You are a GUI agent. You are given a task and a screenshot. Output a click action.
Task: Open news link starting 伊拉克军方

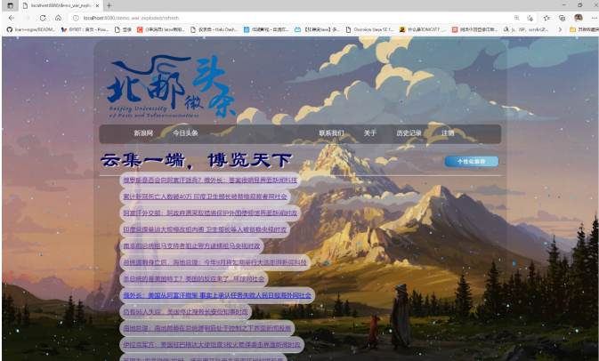(x=212, y=345)
